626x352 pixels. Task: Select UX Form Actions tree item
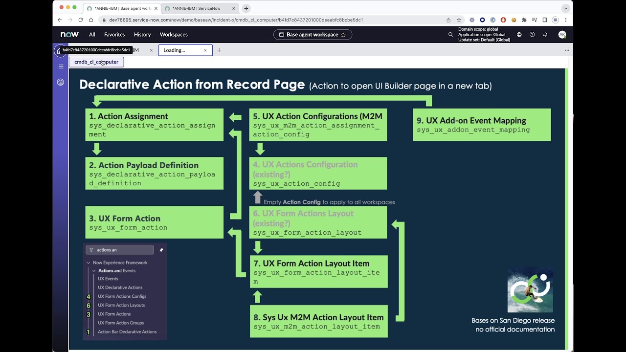[x=114, y=314]
